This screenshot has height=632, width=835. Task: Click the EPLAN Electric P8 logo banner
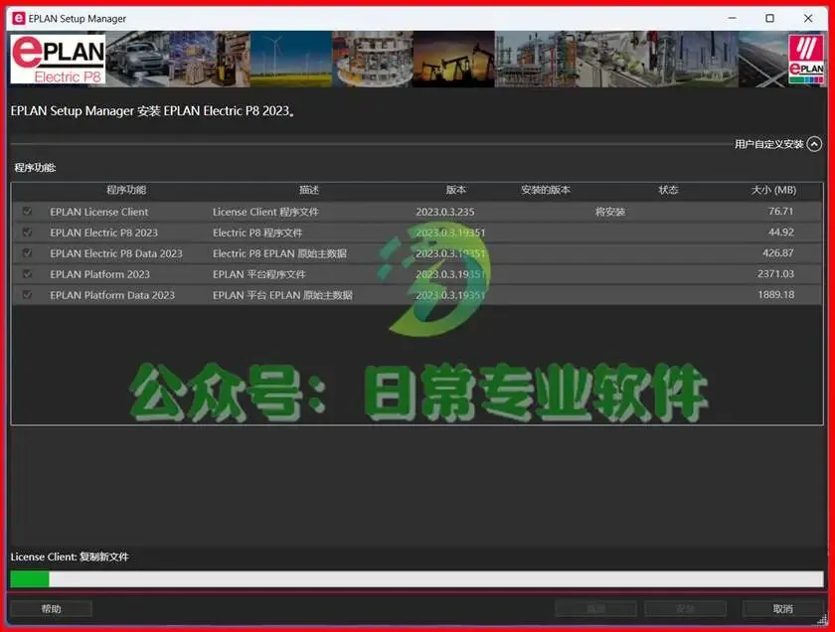tap(58, 59)
